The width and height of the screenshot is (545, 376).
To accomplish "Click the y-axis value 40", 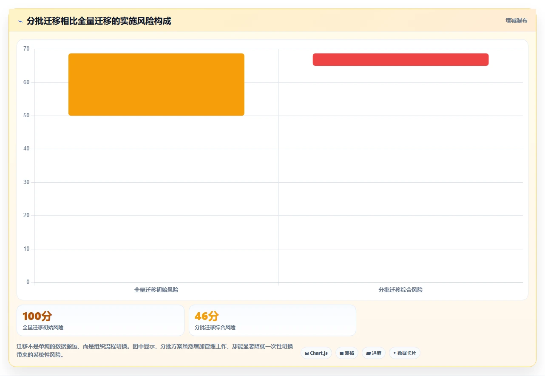I will point(26,149).
